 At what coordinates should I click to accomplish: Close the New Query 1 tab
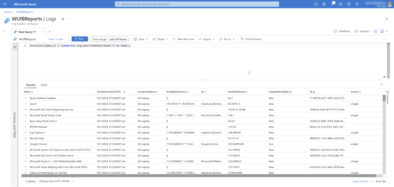tap(44, 32)
